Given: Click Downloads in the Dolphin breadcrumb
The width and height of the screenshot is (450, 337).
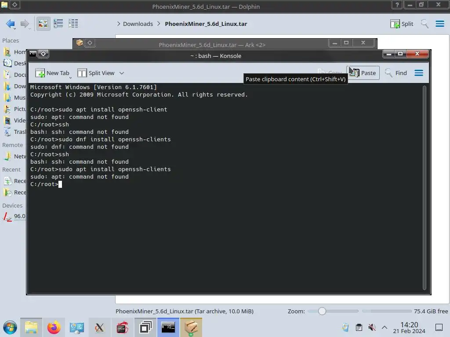Looking at the screenshot, I should click(x=138, y=24).
